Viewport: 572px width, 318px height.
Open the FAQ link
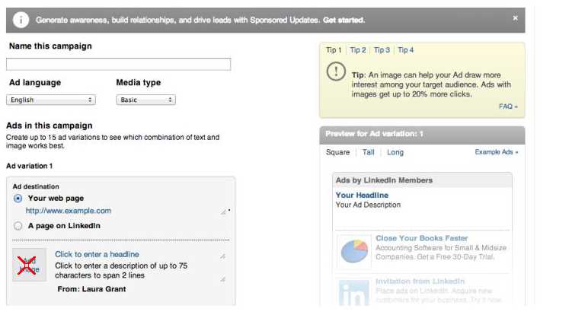(x=507, y=107)
